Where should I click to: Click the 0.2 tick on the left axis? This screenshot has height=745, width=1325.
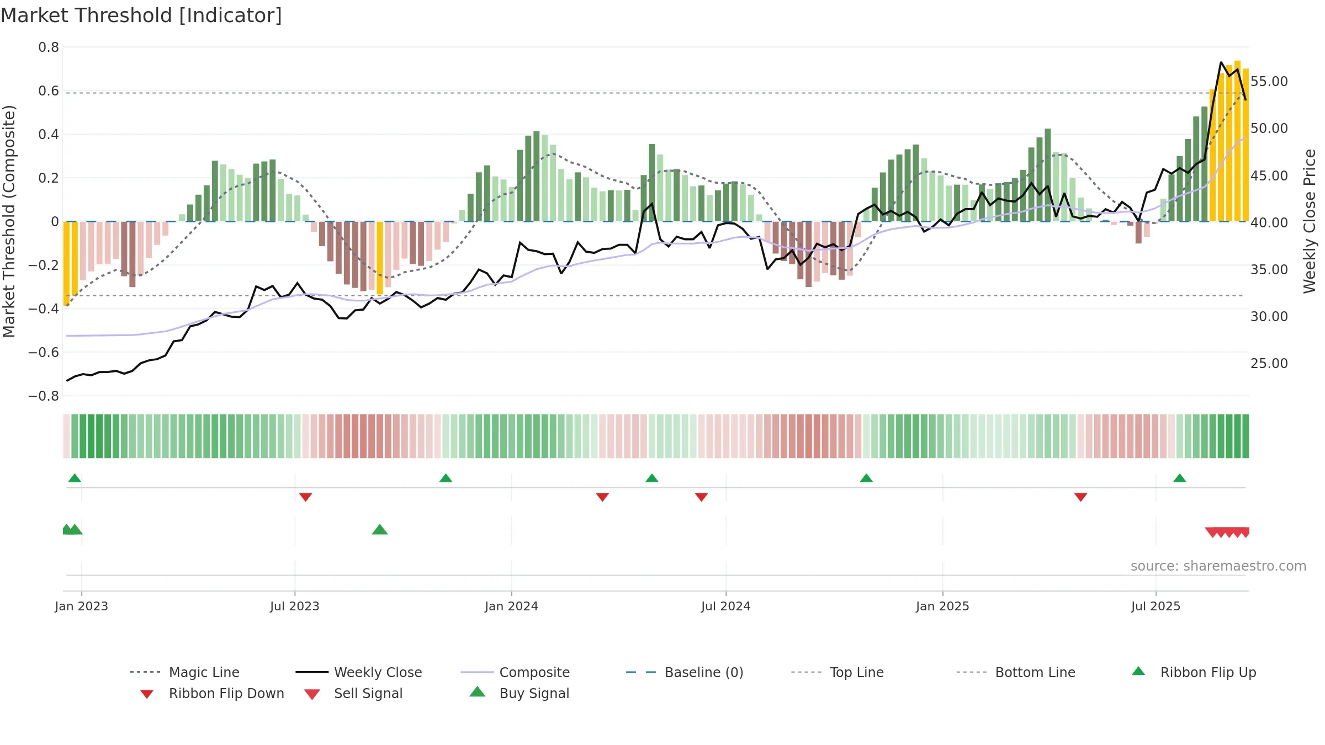click(49, 178)
